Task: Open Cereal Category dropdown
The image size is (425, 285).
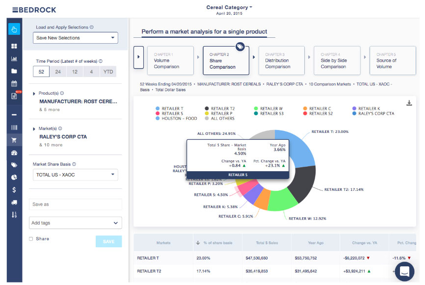Action: coord(229,7)
